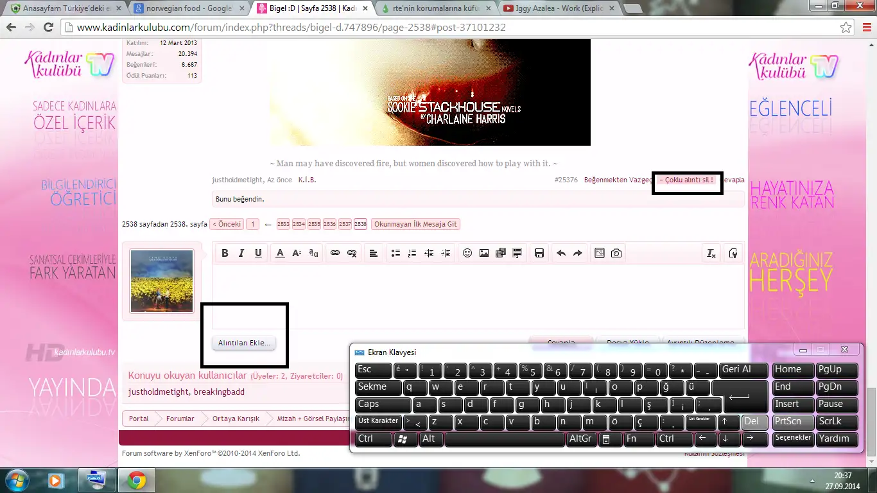The image size is (877, 493).
Task: Insert an image into the reply
Action: 484,254
